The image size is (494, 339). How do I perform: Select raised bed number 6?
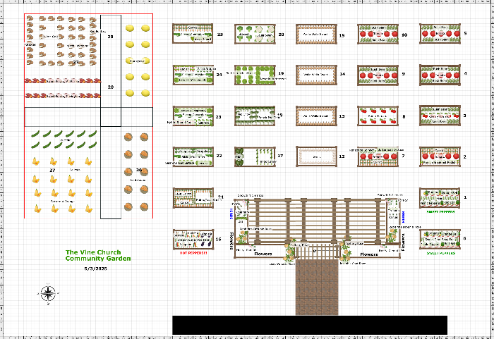pyautogui.click(x=440, y=239)
